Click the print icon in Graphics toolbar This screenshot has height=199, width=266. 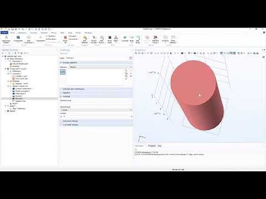258,53
